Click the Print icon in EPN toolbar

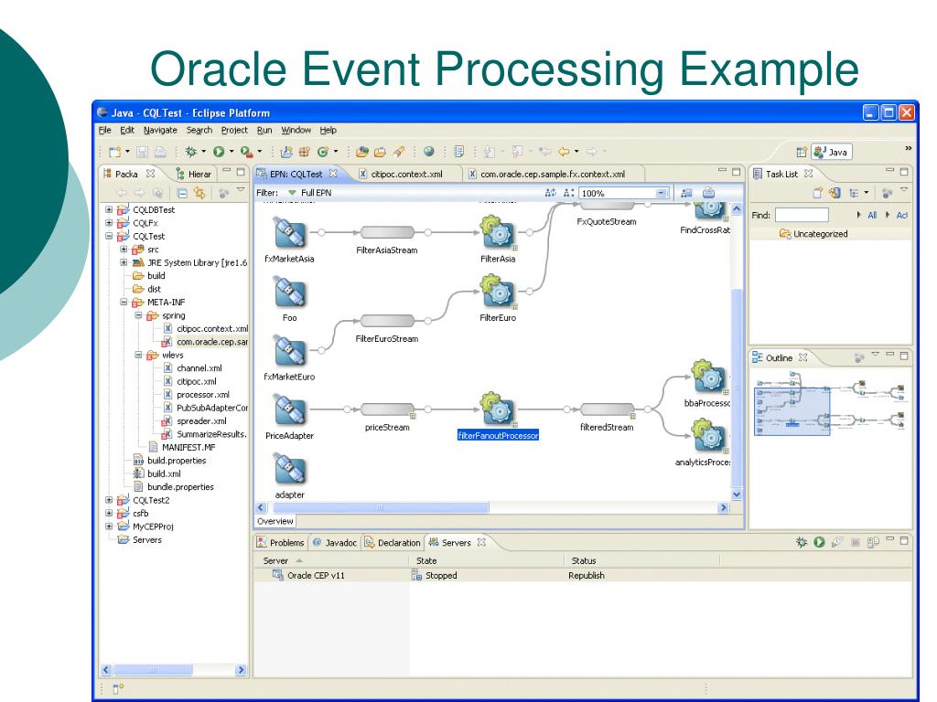point(709,193)
